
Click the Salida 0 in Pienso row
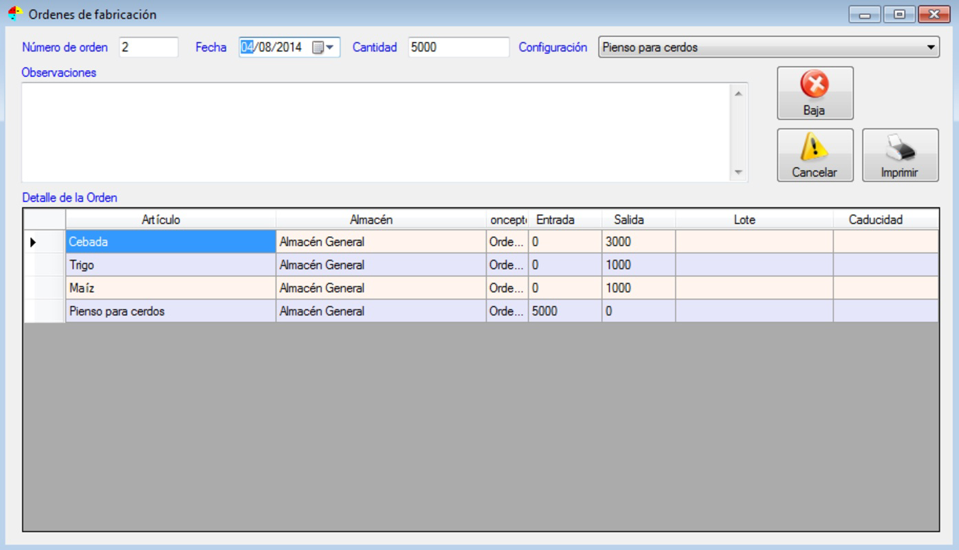(639, 311)
